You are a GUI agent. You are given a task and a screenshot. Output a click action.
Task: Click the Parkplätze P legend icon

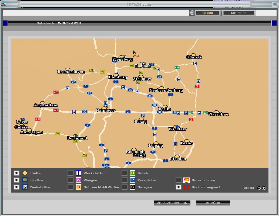(x=132, y=180)
